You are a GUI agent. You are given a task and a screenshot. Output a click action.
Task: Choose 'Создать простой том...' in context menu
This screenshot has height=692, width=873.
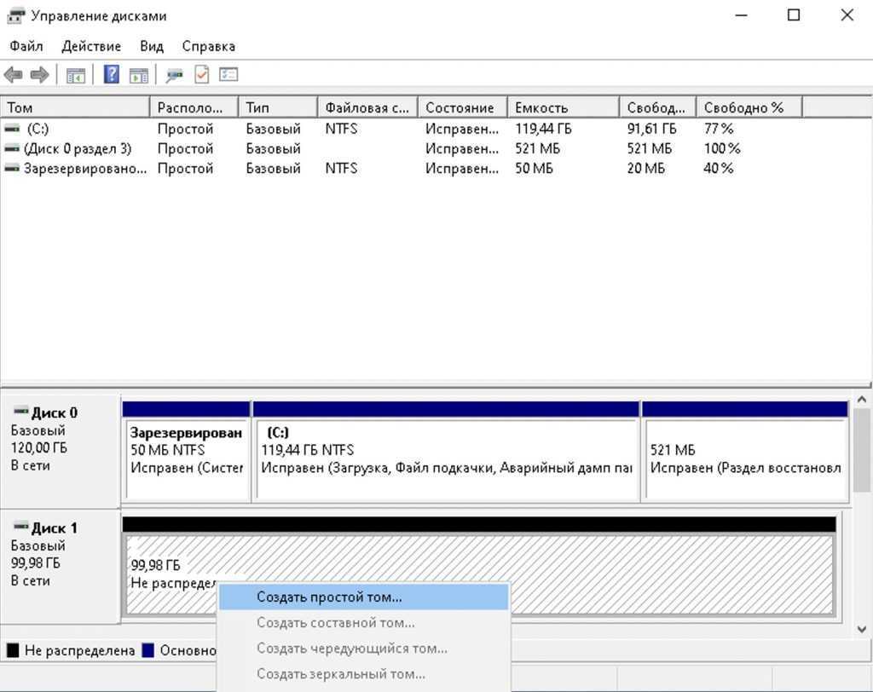click(329, 597)
